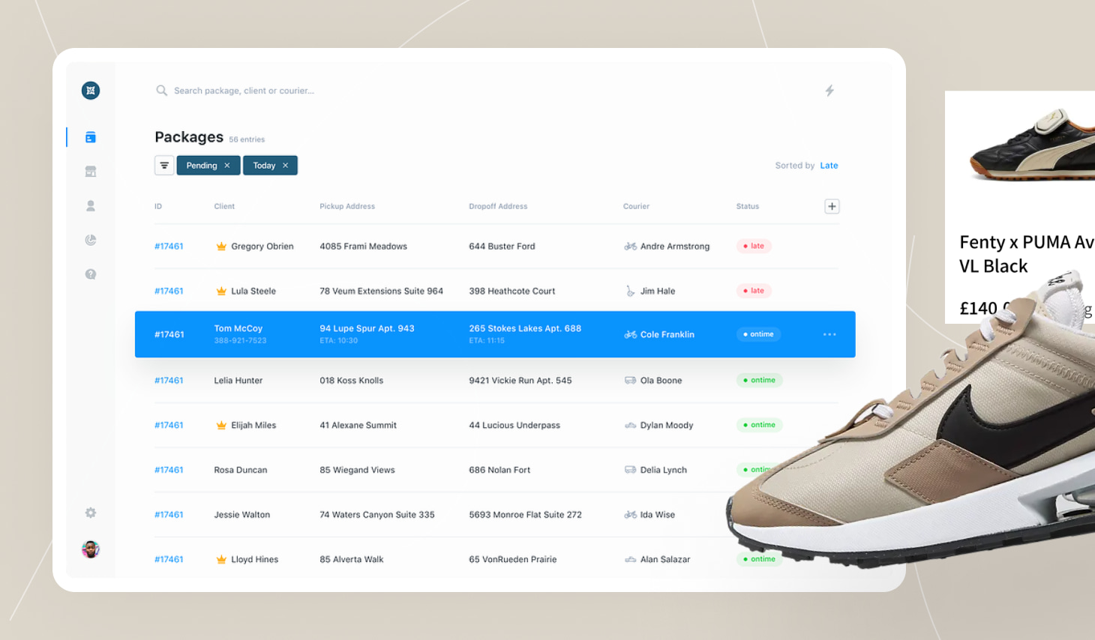Open package ID link for Elijah Miles
Screen dimensions: 1095x640
pyautogui.click(x=169, y=425)
